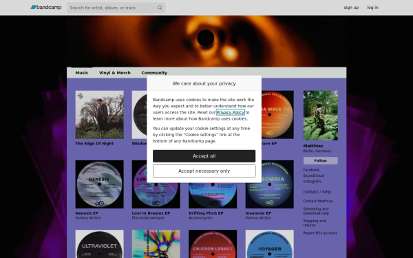Choose Accept necessary only
The image size is (413, 258).
204,171
